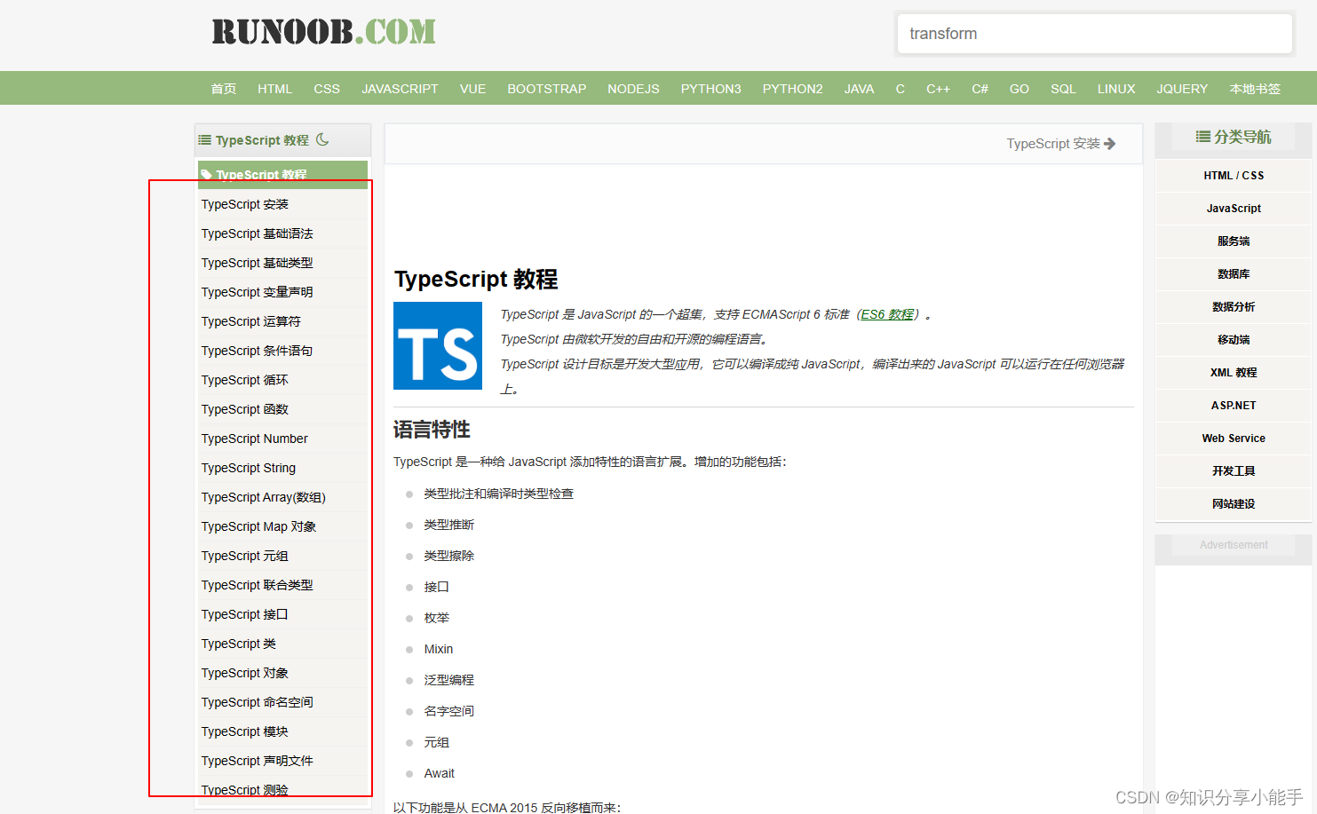Screen dimensions: 1317x814
Task: Click the arrow icon after TypeScript 安装 breadcrumb
Action: 1110,143
